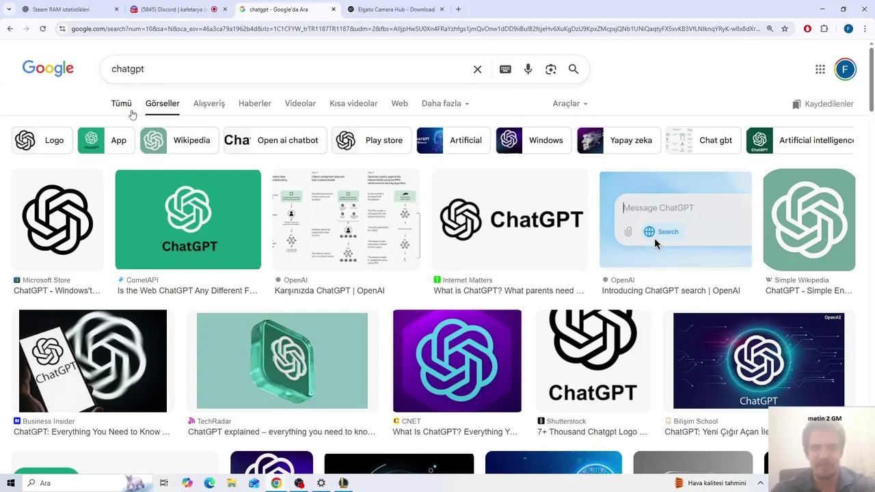Screen dimensions: 875x492
Task: Switch to the Elgato Camera Hub tab
Action: point(395,10)
